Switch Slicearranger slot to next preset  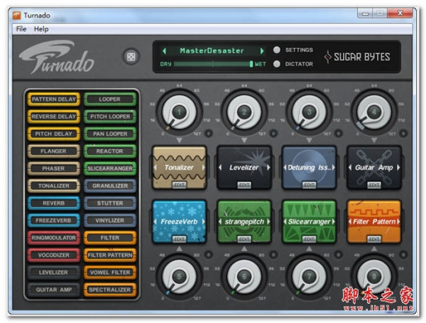tap(333, 221)
